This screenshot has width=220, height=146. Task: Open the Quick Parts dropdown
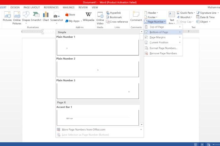(x=186, y=13)
